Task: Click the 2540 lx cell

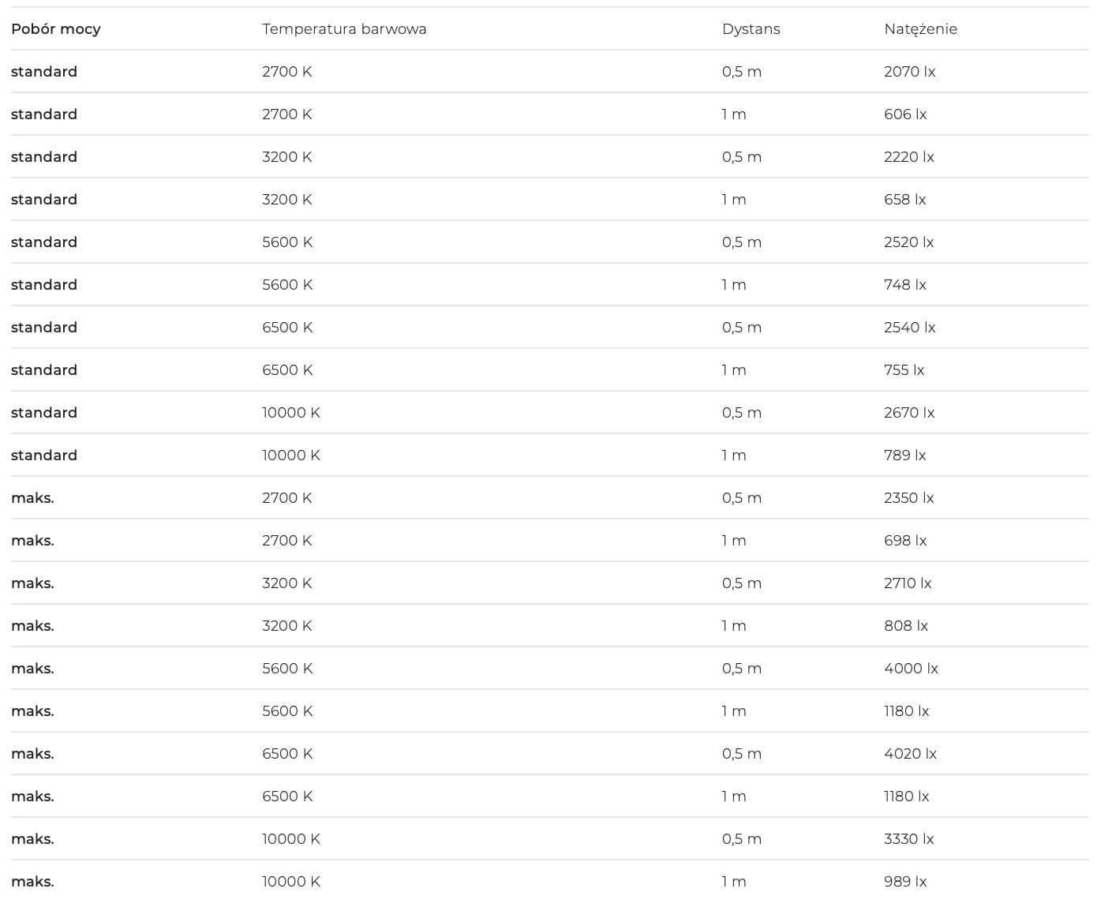Action: [909, 328]
